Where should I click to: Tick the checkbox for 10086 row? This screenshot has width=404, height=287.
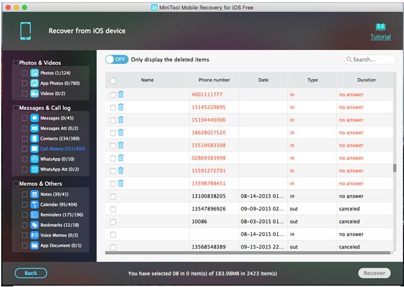point(113,222)
